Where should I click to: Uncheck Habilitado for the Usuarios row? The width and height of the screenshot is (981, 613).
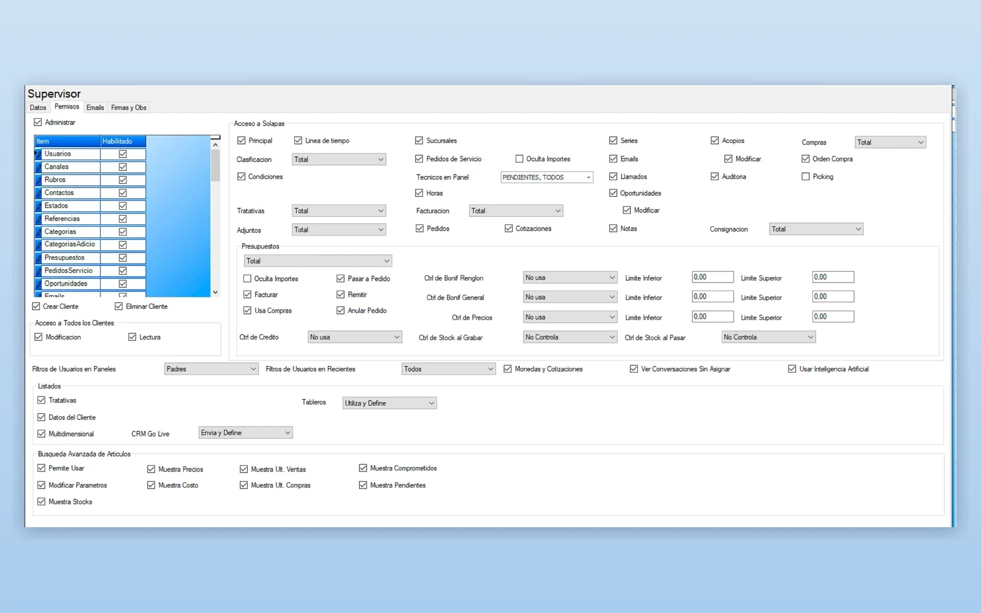click(x=123, y=154)
